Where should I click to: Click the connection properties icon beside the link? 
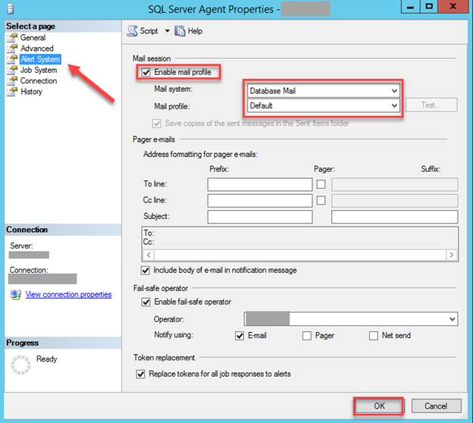[16, 294]
